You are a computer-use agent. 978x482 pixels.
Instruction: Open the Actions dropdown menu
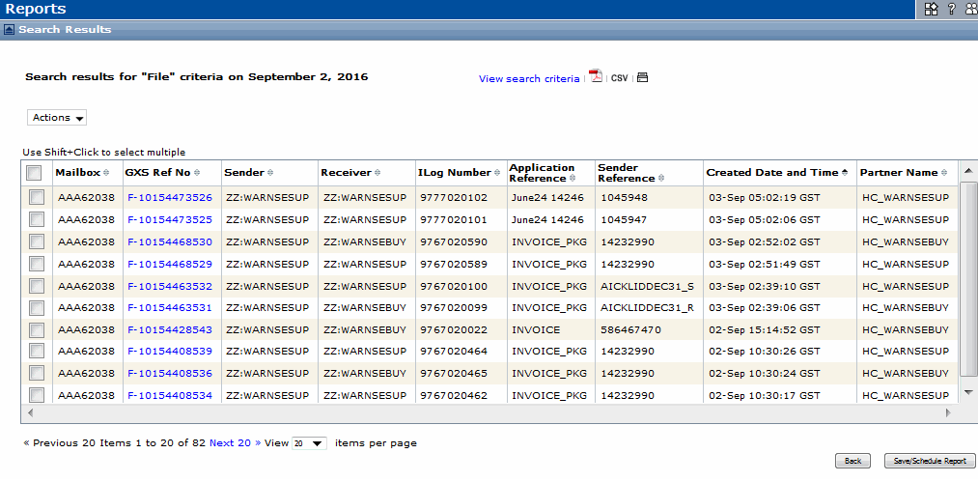coord(58,118)
